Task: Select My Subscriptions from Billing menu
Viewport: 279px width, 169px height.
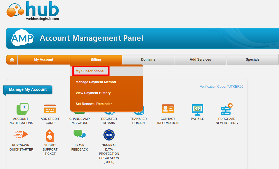Action: pos(90,71)
